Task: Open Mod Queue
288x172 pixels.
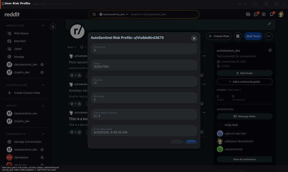Action: click(21, 33)
